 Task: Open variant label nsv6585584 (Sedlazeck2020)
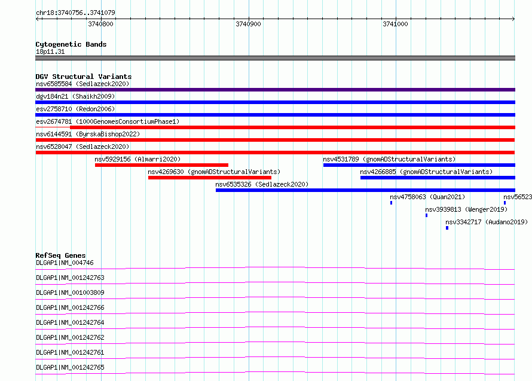click(x=82, y=84)
